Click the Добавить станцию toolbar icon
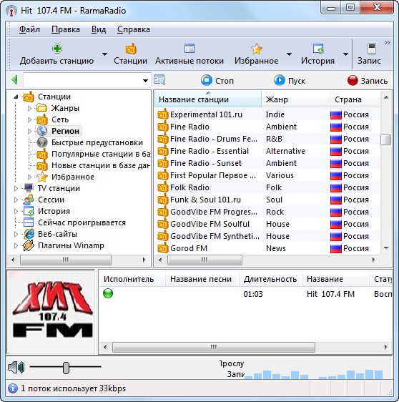The image size is (399, 402). (57, 49)
